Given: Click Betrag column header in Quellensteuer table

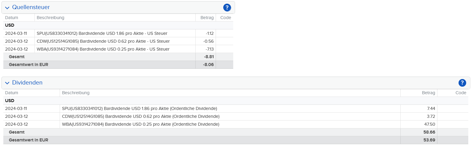Looking at the screenshot, I should tap(207, 18).
